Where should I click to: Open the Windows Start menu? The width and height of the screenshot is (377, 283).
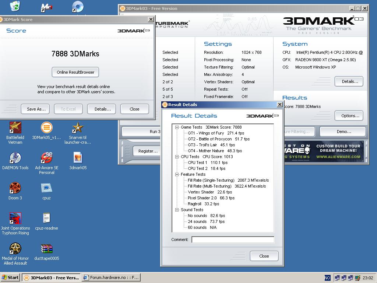(10, 278)
